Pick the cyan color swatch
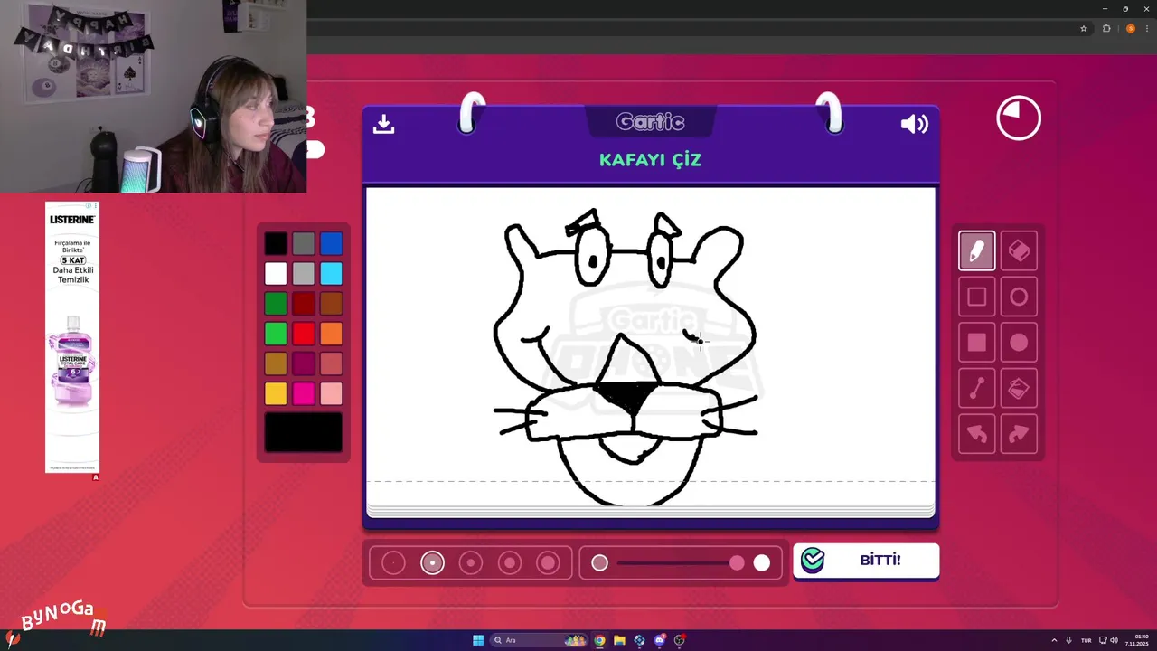Screen dimensions: 1157x651 331,273
